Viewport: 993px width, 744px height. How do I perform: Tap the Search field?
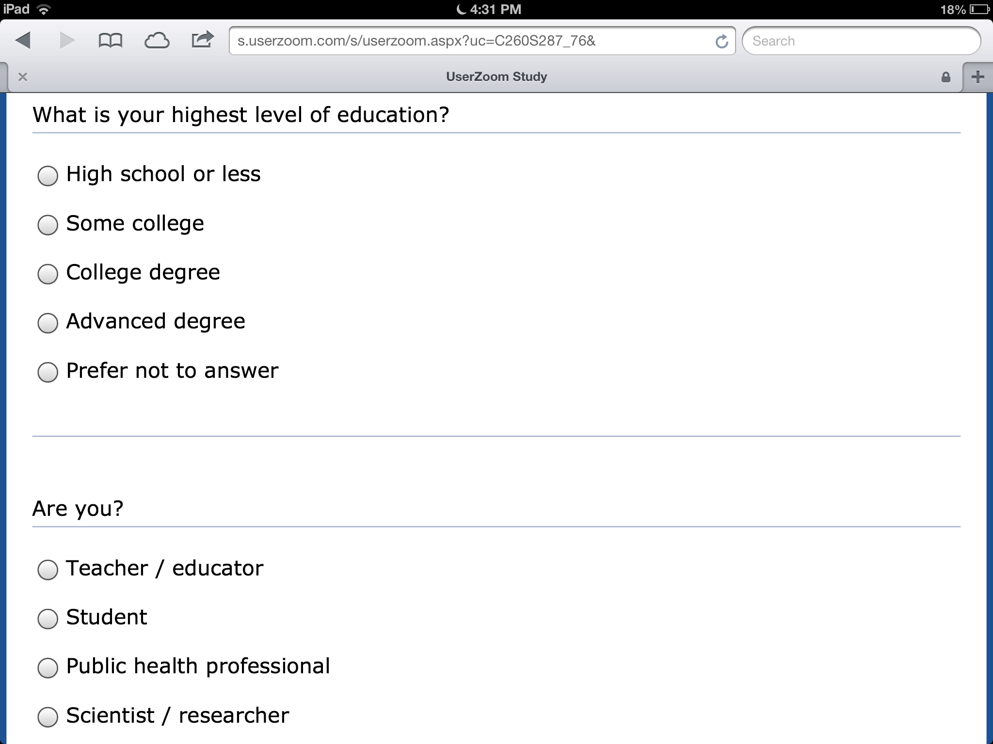pyautogui.click(x=861, y=41)
